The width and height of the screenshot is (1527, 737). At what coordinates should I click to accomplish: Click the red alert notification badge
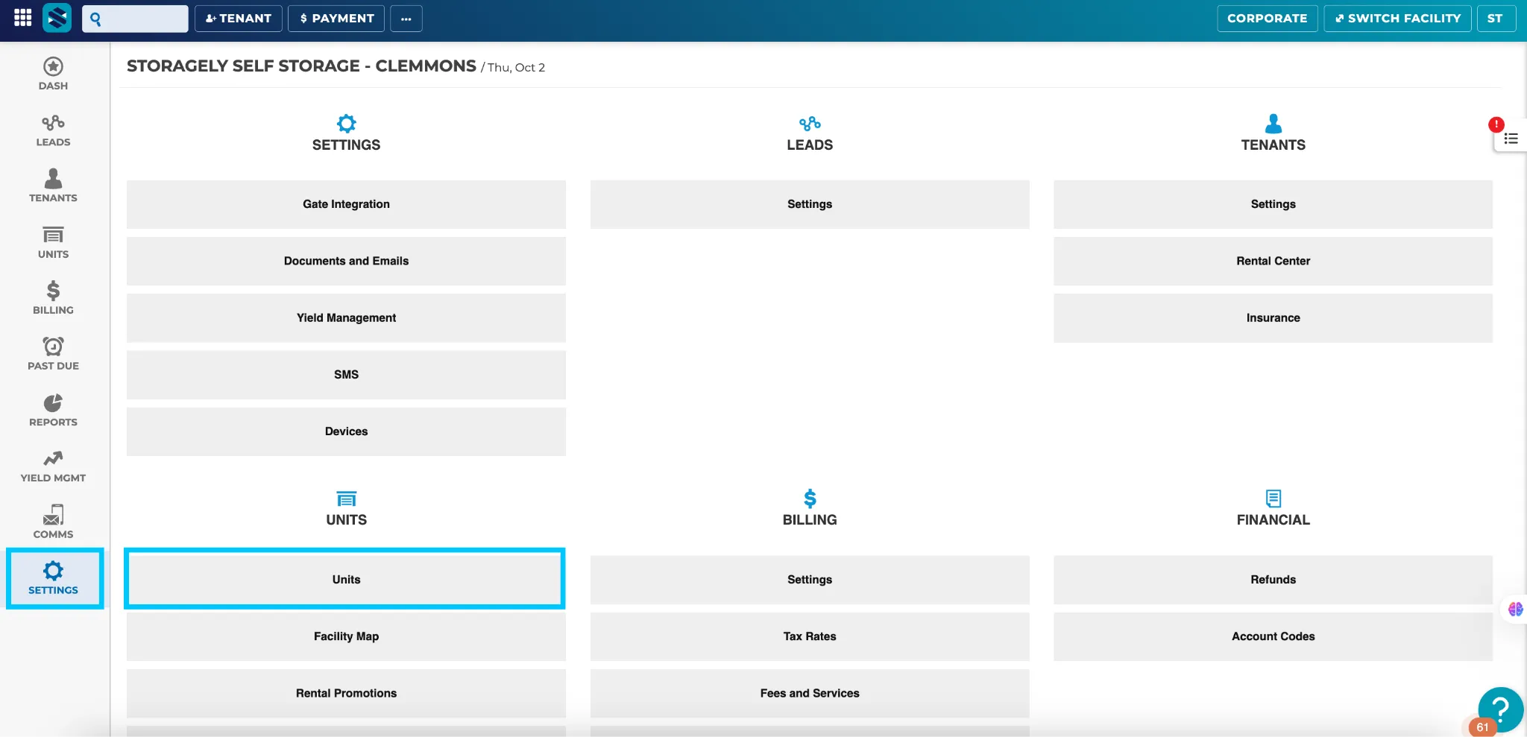click(1496, 124)
